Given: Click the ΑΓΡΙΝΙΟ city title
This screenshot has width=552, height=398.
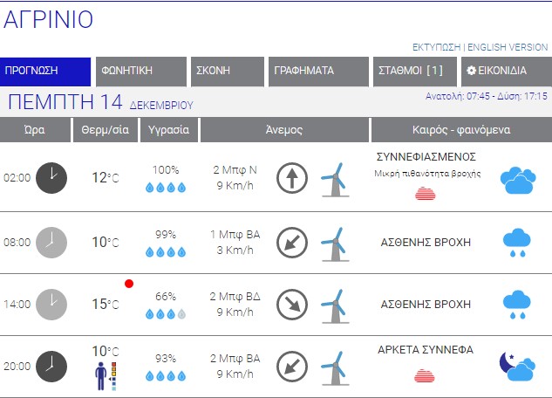Looking at the screenshot, I should click(49, 21).
